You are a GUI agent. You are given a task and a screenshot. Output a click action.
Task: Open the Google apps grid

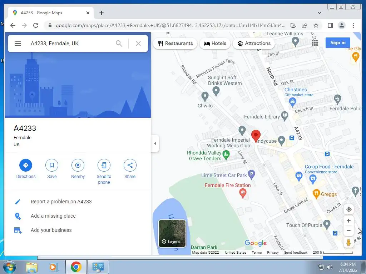315,43
